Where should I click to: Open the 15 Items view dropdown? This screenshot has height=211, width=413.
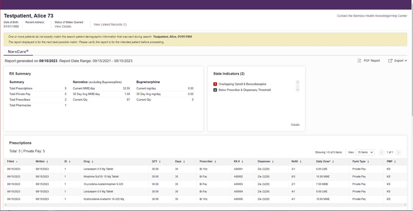(365, 153)
